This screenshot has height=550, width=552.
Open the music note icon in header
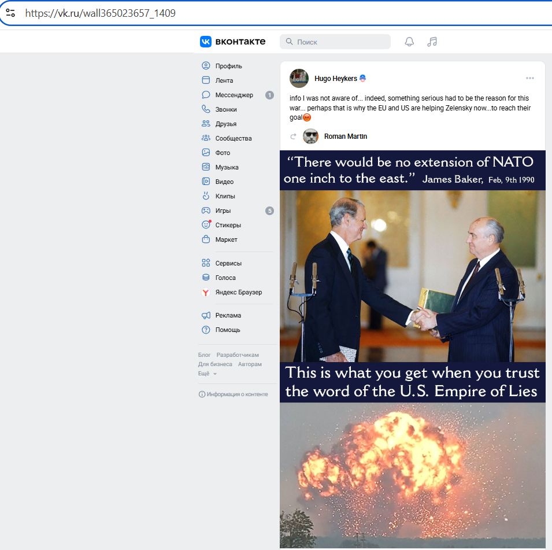click(x=432, y=42)
